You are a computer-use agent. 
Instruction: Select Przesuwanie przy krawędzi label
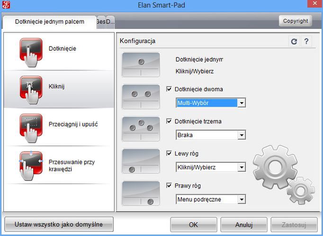[x=72, y=166]
